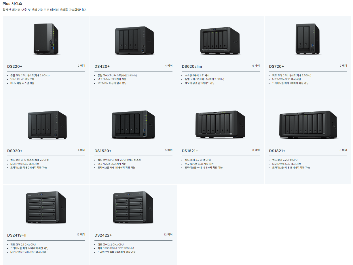Image resolution: width=353 pixels, height=265 pixels.
Task: Click '6 베이' label on DS1621+ card
Action: tap(256, 150)
